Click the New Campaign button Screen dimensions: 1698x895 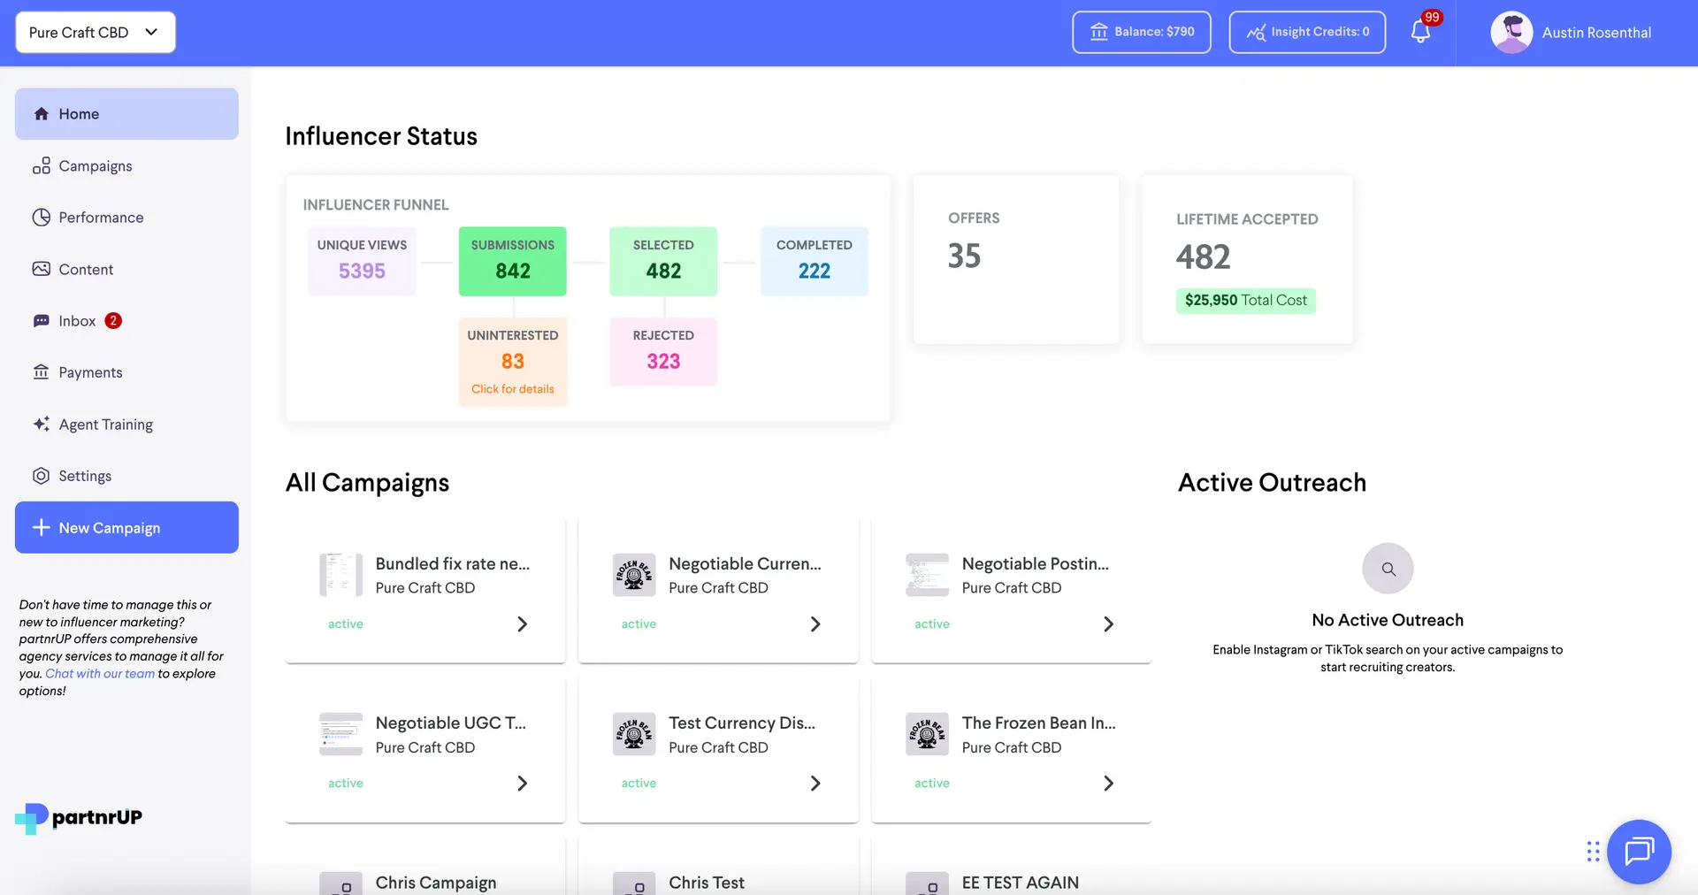click(x=126, y=527)
